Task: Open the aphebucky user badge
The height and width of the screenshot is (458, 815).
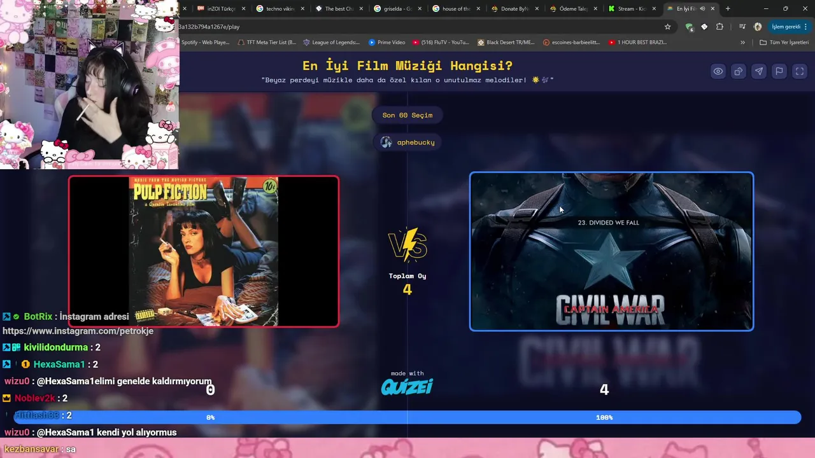Action: (407, 142)
